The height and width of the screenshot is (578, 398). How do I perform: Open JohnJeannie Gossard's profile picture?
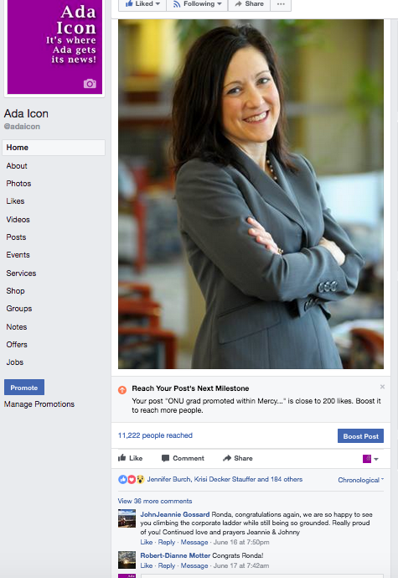point(127,518)
